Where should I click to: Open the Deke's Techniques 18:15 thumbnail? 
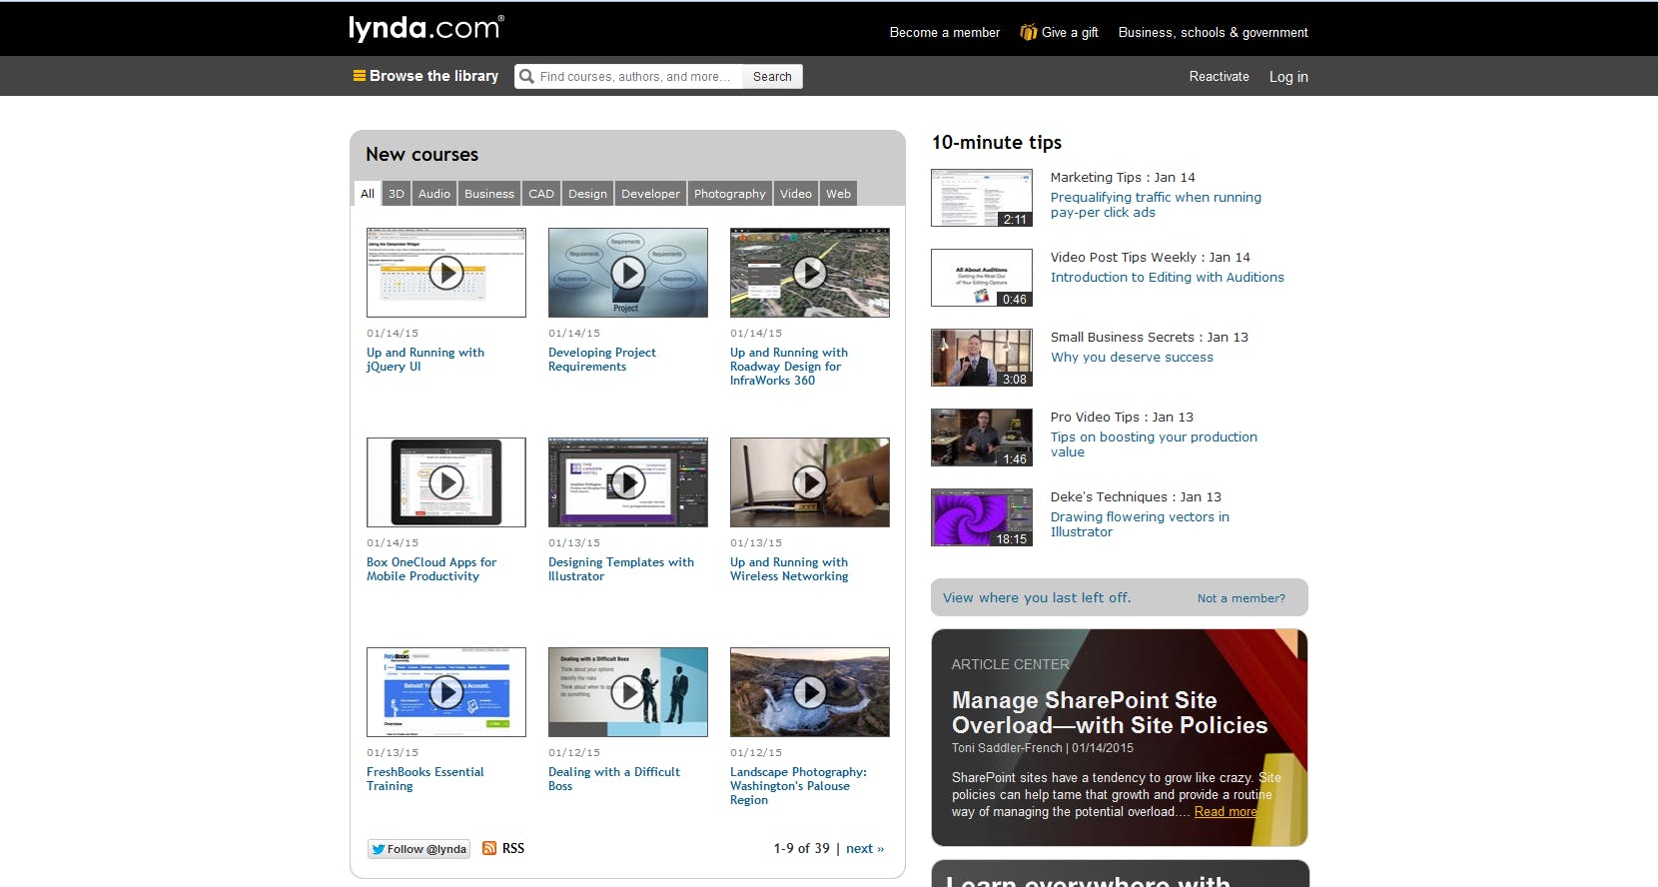click(982, 517)
